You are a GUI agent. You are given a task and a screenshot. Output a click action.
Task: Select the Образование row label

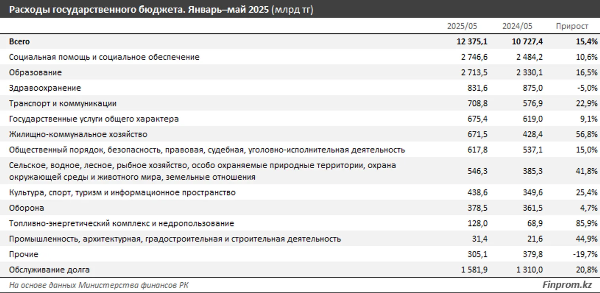35,72
